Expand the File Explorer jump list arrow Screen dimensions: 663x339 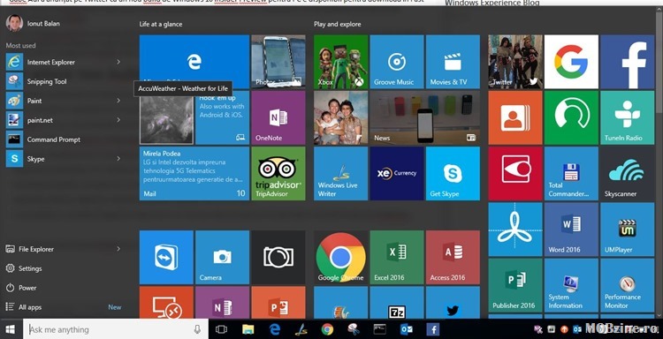pyautogui.click(x=118, y=249)
